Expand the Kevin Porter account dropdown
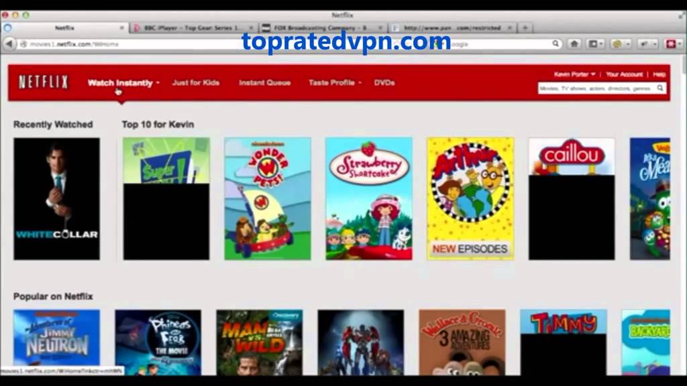 tap(574, 74)
